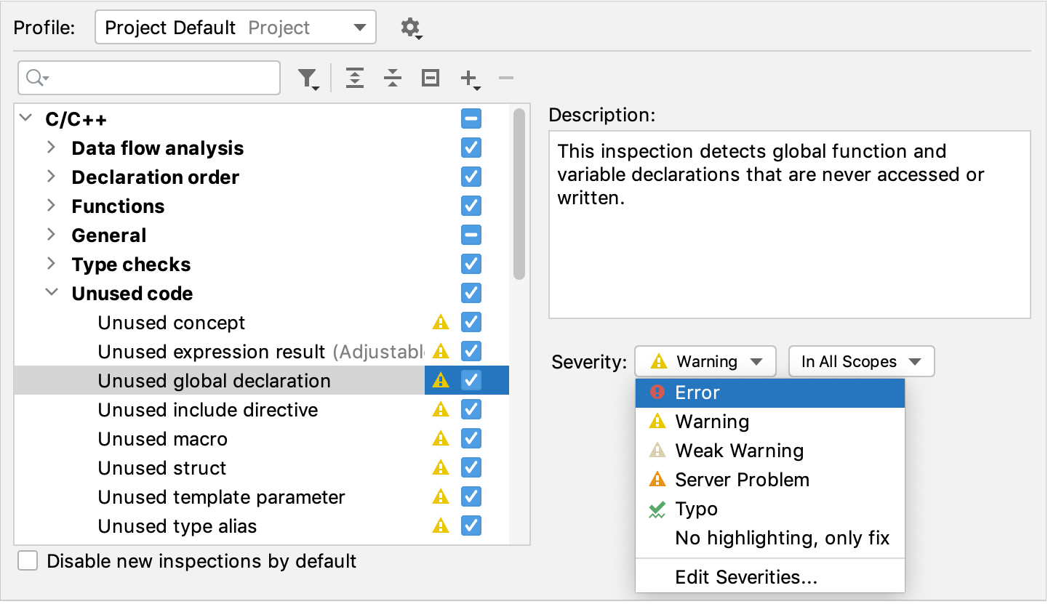The height and width of the screenshot is (604, 1048).
Task: Enable Disable new inspections by default
Action: pos(28,561)
